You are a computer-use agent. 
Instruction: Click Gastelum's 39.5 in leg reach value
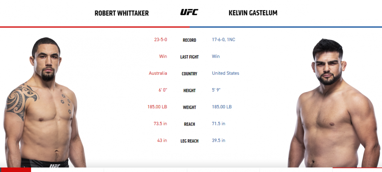click(218, 140)
